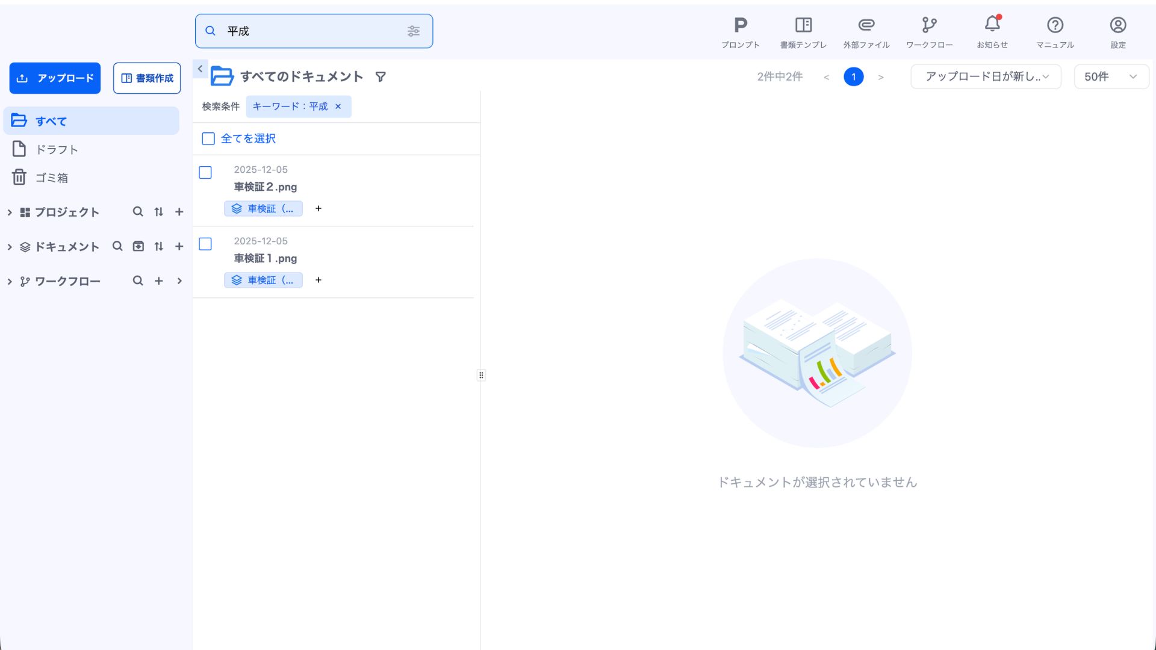Open Workflow icon in top toolbar
The height and width of the screenshot is (650, 1156).
click(x=929, y=25)
